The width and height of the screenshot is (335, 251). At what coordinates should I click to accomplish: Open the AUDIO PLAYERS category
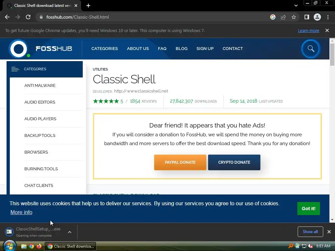(40, 119)
